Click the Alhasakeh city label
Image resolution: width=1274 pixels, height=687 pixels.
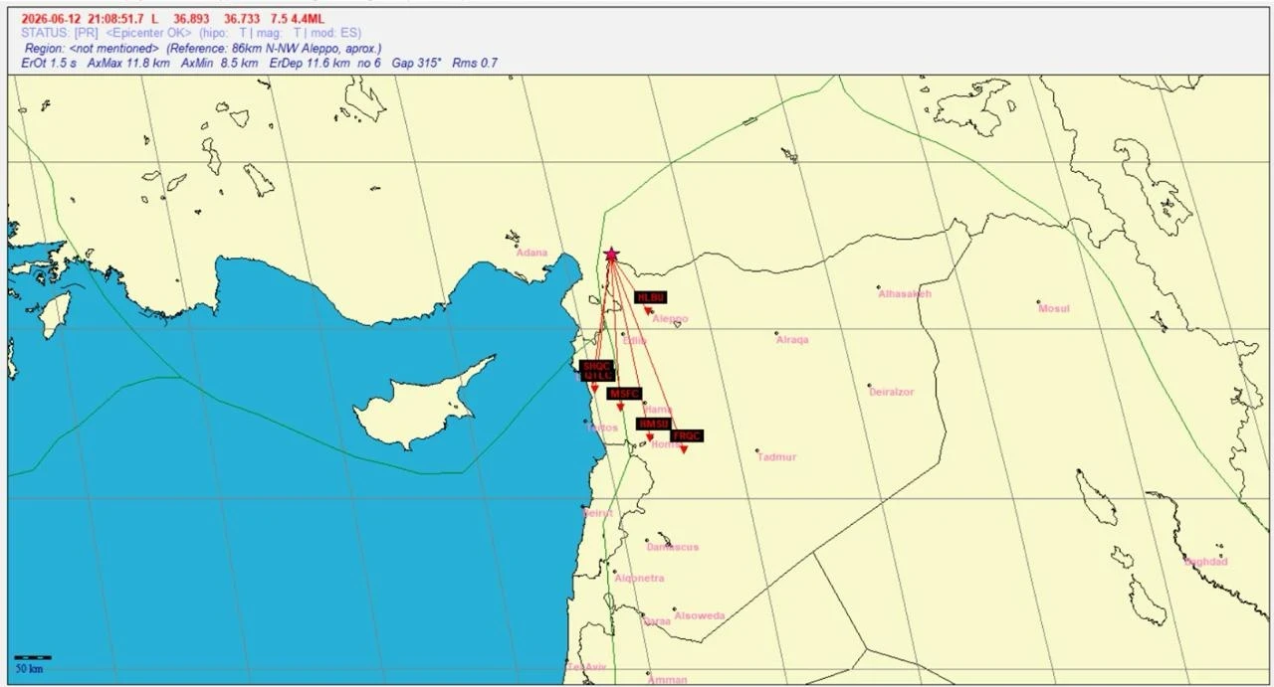(905, 294)
